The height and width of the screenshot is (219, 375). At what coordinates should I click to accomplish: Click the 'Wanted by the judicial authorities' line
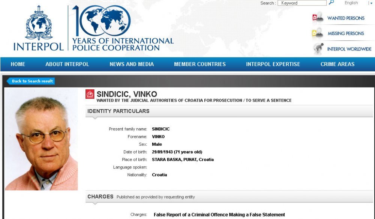pos(194,101)
